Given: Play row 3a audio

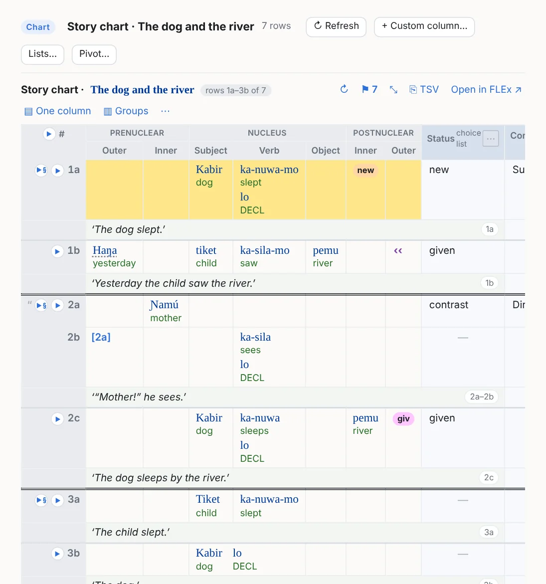Looking at the screenshot, I should pyautogui.click(x=57, y=500).
